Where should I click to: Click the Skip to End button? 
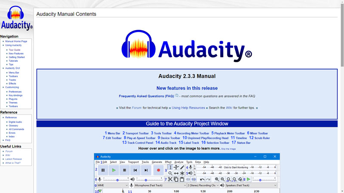(x=146, y=170)
